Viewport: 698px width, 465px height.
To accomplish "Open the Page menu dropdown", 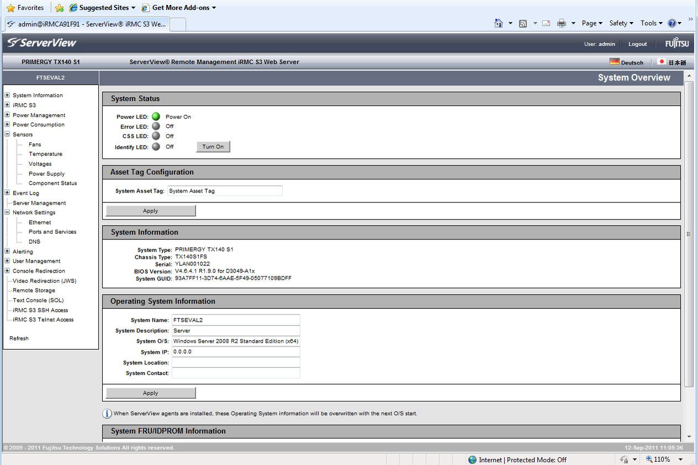I will click(592, 23).
